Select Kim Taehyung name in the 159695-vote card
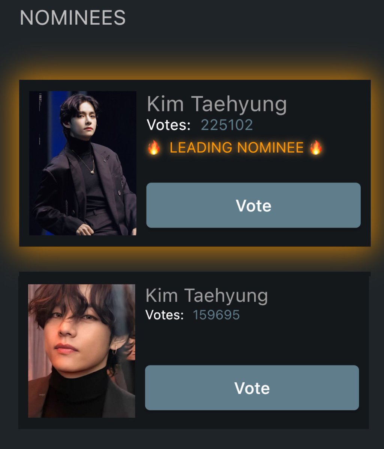The image size is (384, 449). [206, 296]
